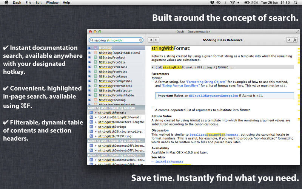The height and width of the screenshot is (189, 302).
Task: Select stringWithString: in table of contents
Action: coord(116,127)
